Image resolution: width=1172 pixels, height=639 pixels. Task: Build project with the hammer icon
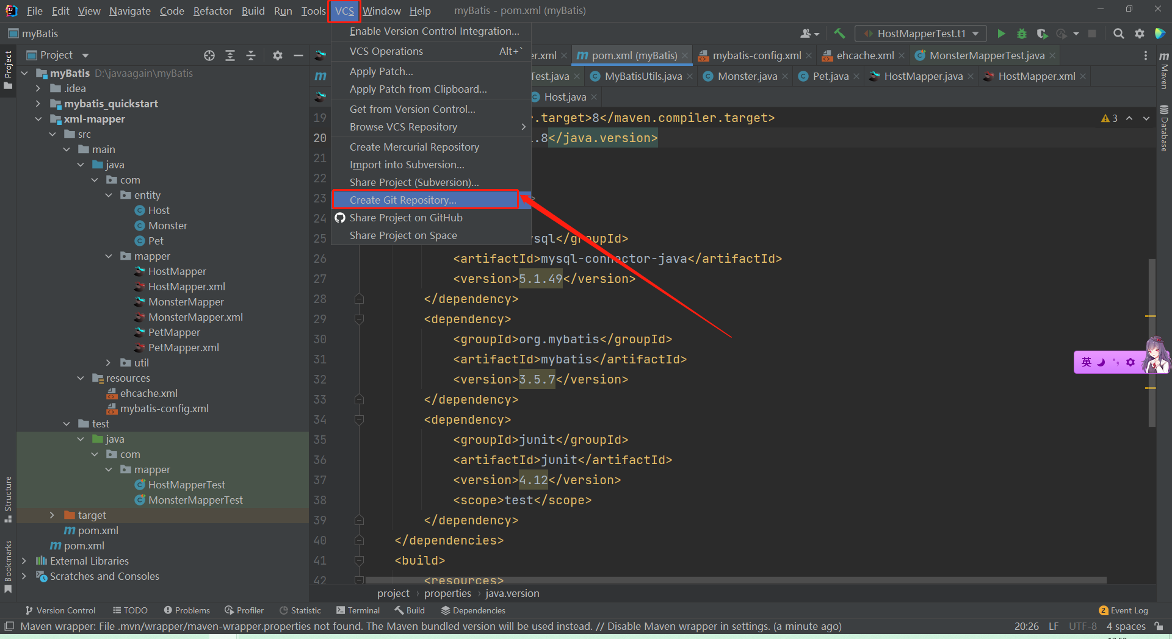(x=840, y=34)
